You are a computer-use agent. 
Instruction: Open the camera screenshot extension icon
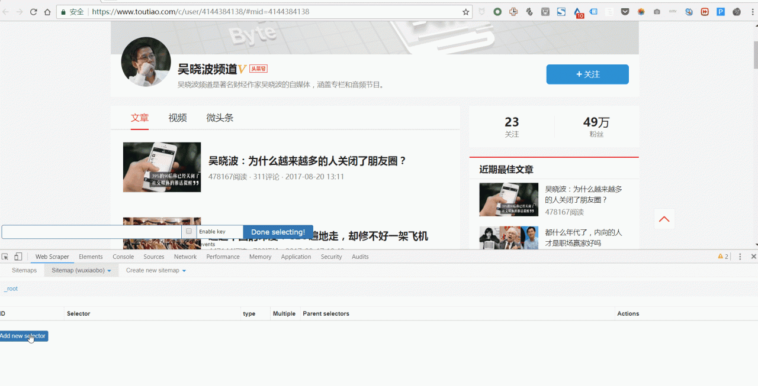(657, 12)
